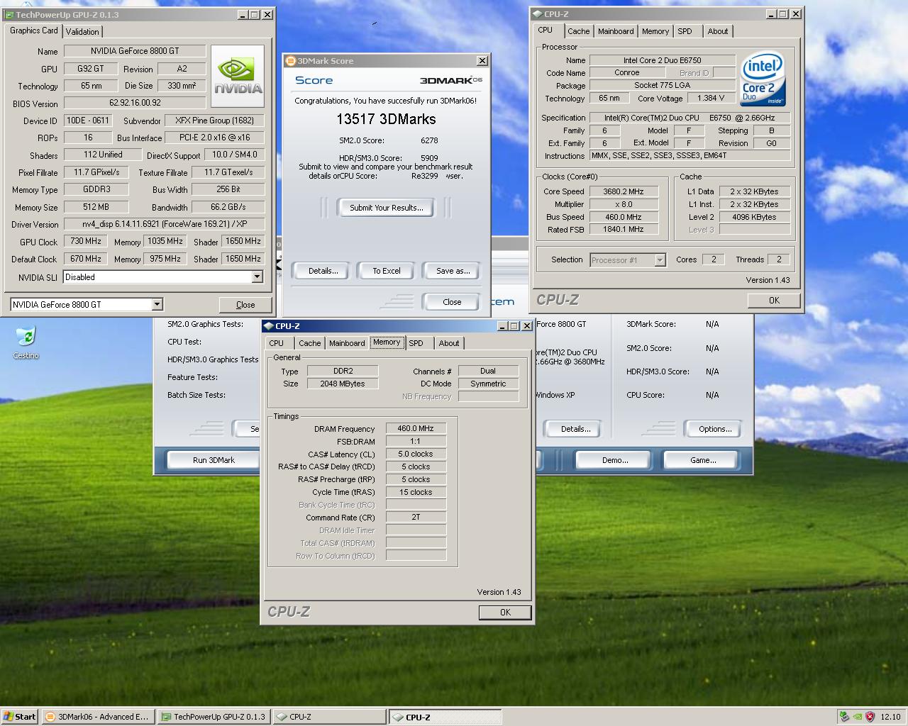Screen dimensions: 908x726
Task: Click the Level 2 cache 4096 KBytes value
Action: [x=754, y=217]
